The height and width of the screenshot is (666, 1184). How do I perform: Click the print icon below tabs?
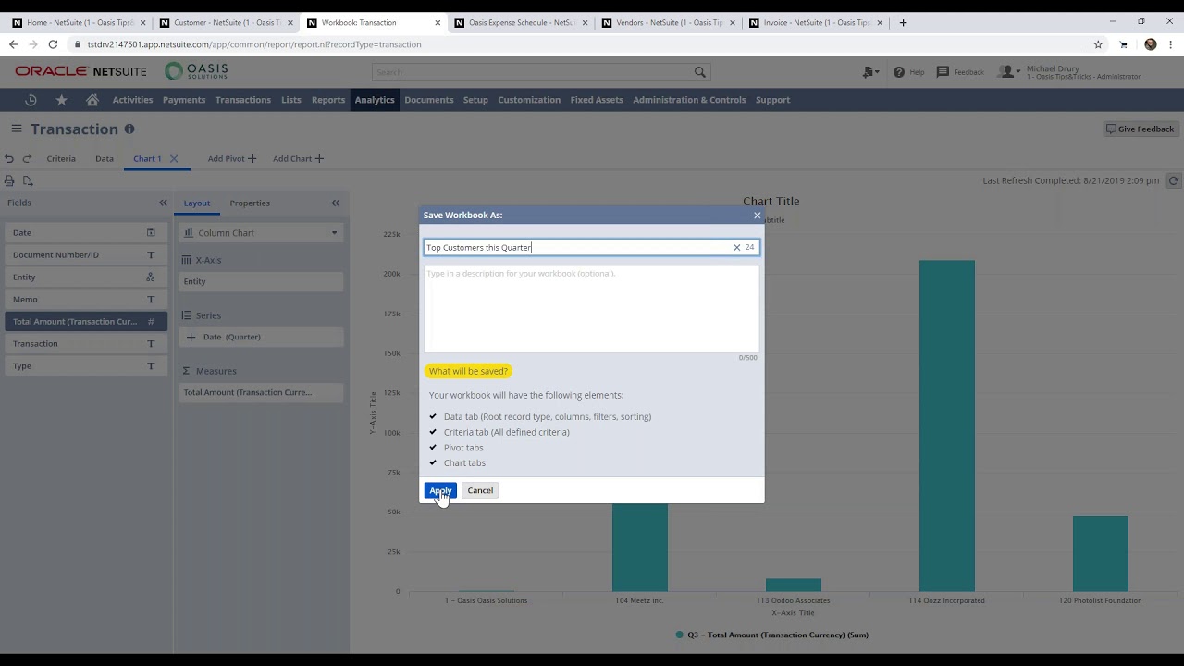(x=9, y=181)
